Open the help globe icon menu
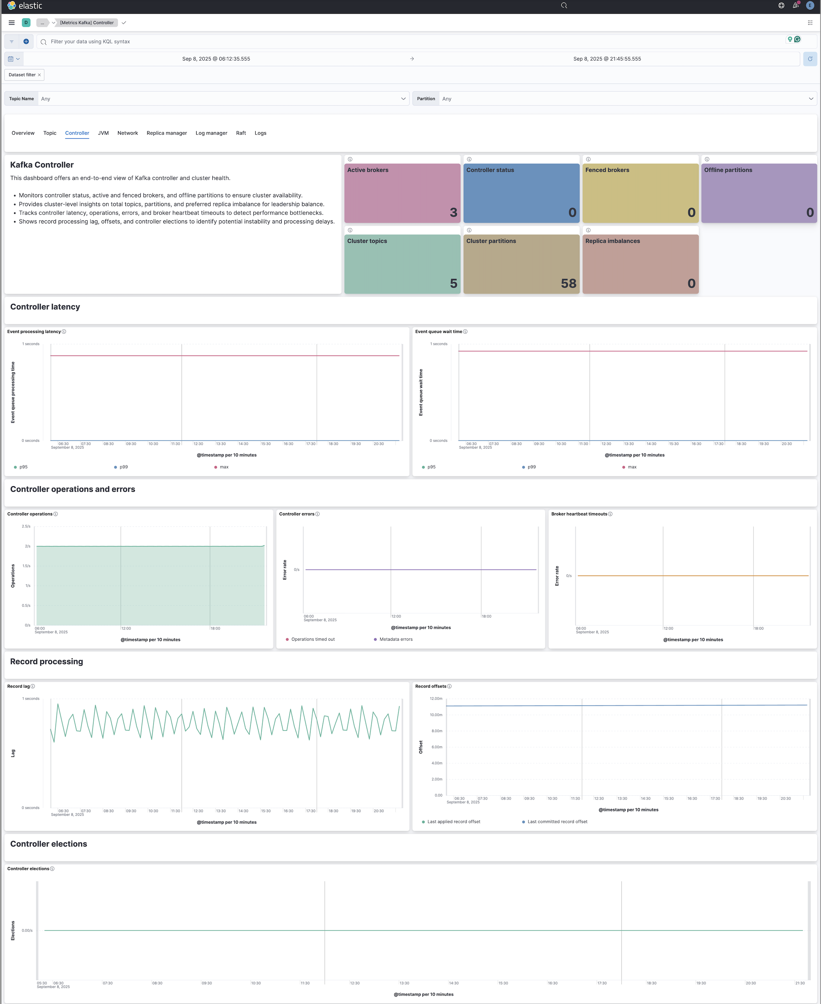The height and width of the screenshot is (1004, 821). [x=781, y=6]
